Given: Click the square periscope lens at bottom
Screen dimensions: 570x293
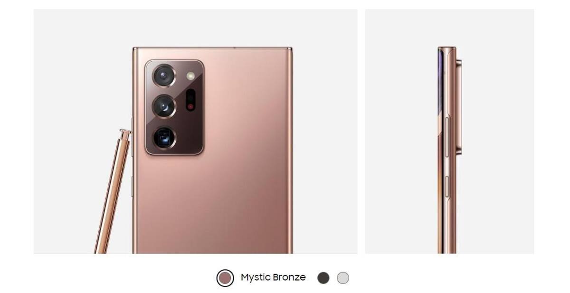Looking at the screenshot, I should (164, 138).
